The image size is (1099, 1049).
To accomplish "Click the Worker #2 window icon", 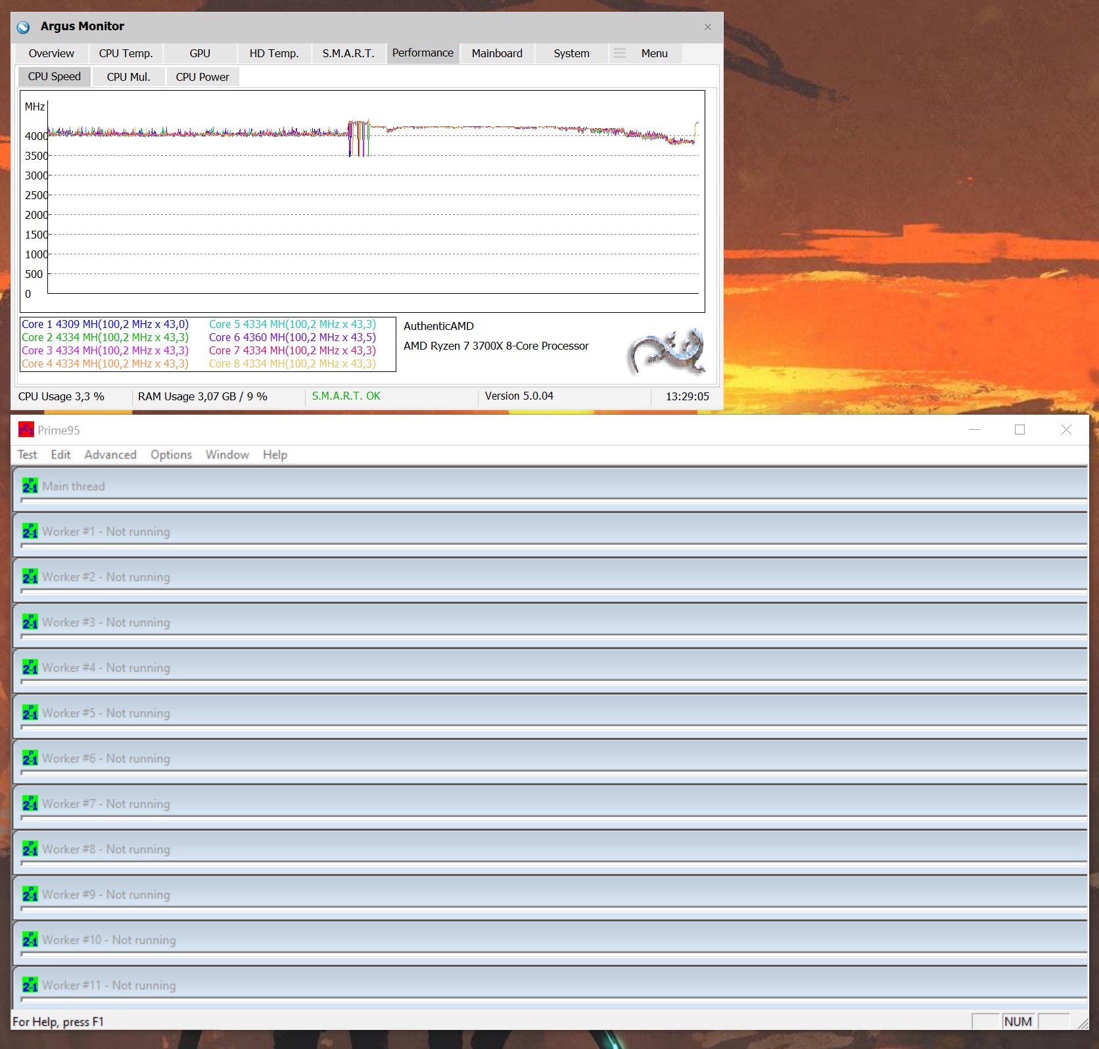I will coord(30,576).
